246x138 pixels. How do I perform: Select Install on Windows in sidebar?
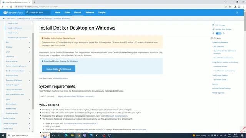[x=15, y=28]
